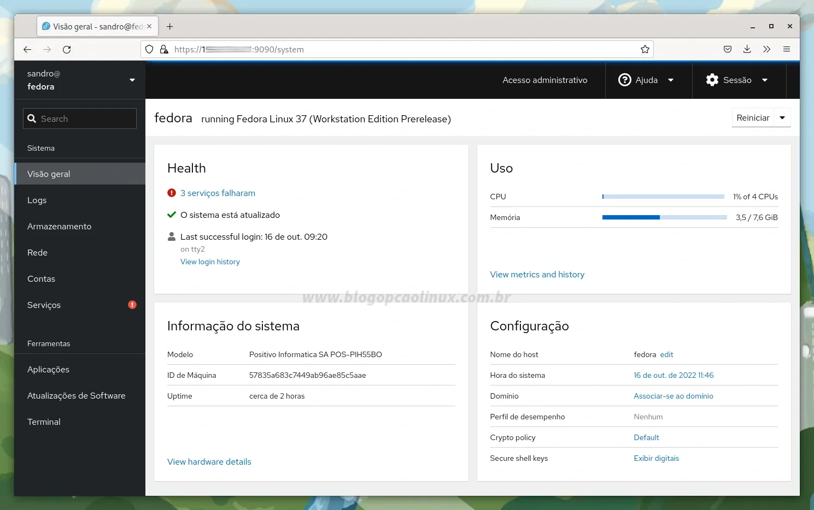
Task: Click the CPU usage progress bar
Action: coord(663,197)
